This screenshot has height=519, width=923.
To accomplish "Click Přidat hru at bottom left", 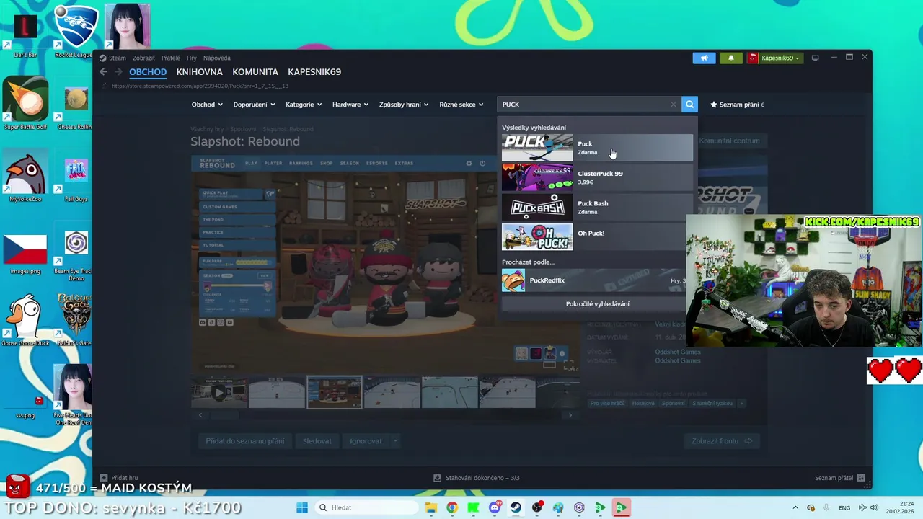I will coord(119,478).
